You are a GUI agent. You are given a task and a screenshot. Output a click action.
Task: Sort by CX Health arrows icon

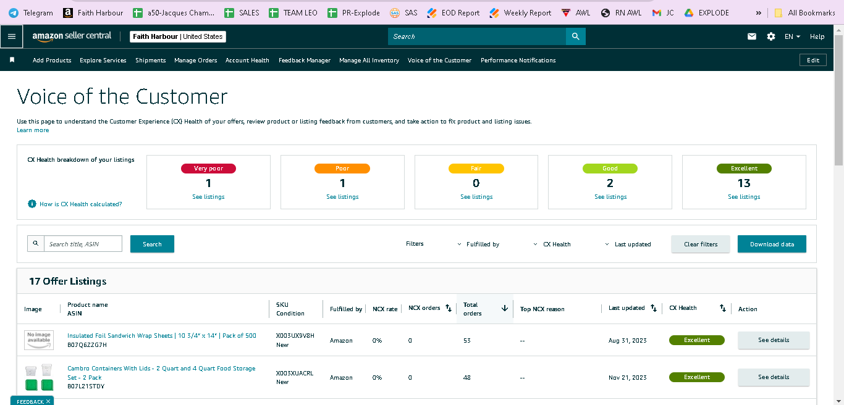coord(723,308)
